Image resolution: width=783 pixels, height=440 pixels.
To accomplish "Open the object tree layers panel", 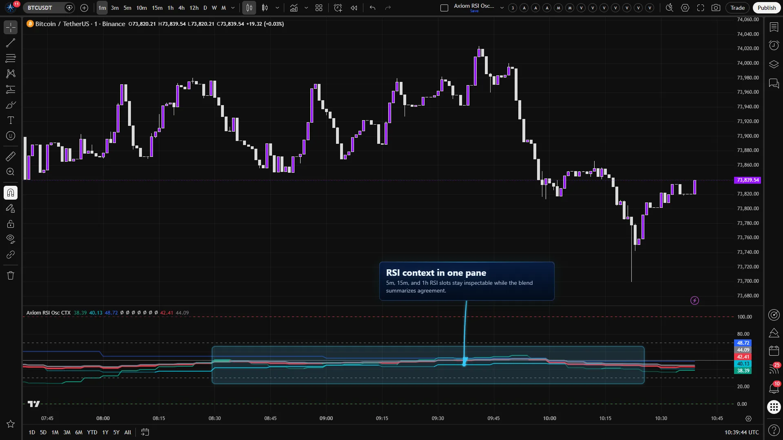I will click(x=774, y=64).
